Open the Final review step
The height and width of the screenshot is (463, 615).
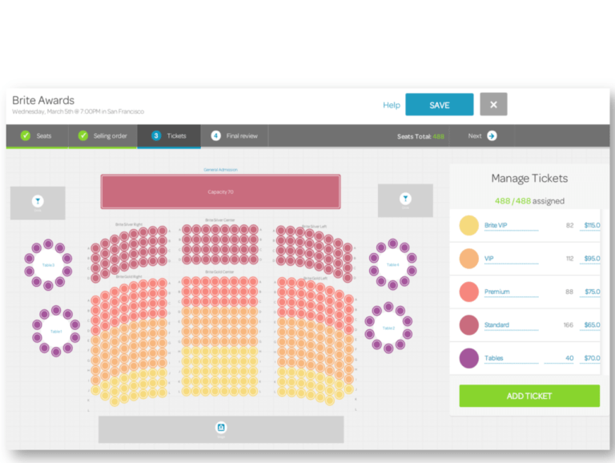click(242, 136)
